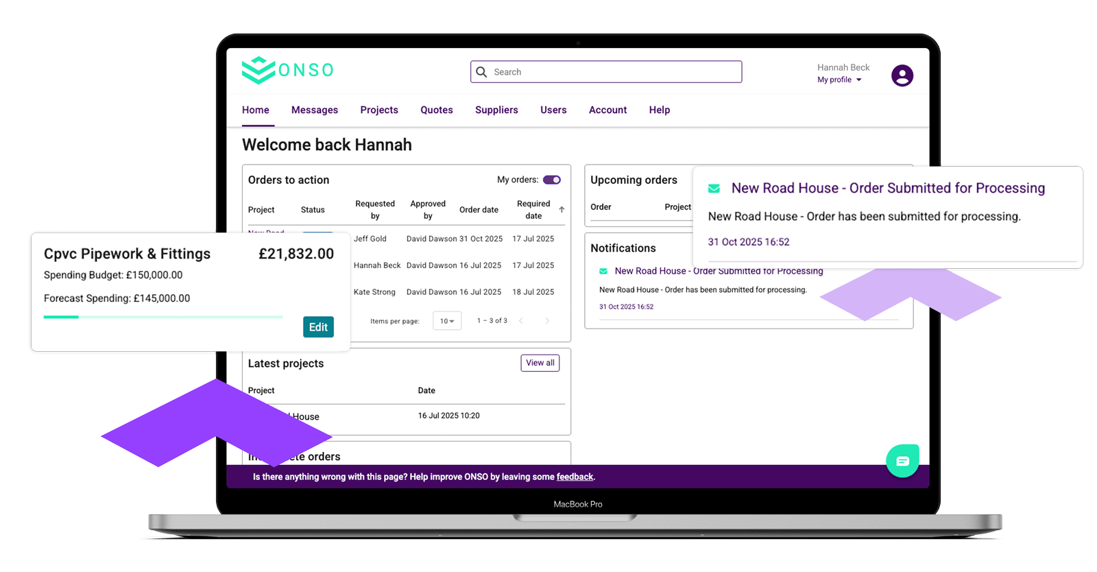Click Kate Strong in orders table
The image size is (1097, 572).
tap(374, 292)
